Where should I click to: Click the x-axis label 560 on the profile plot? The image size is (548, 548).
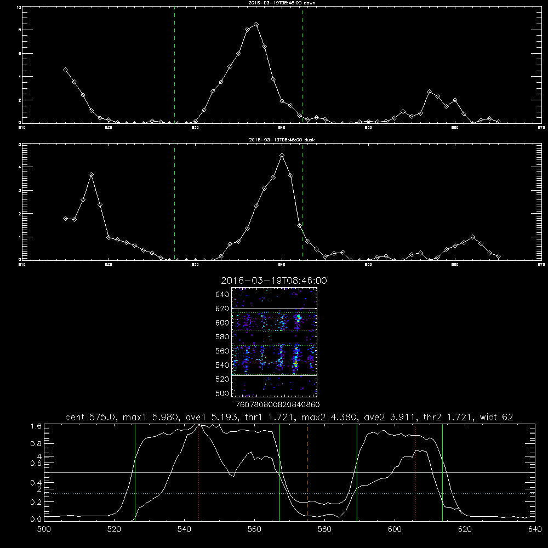[x=254, y=529]
